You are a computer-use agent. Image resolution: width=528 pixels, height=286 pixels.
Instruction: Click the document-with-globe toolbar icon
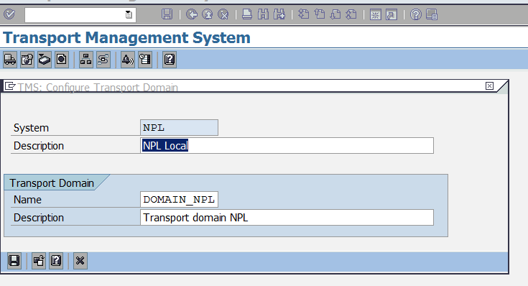click(x=27, y=60)
